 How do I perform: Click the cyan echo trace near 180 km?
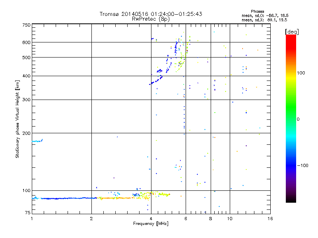(37, 141)
